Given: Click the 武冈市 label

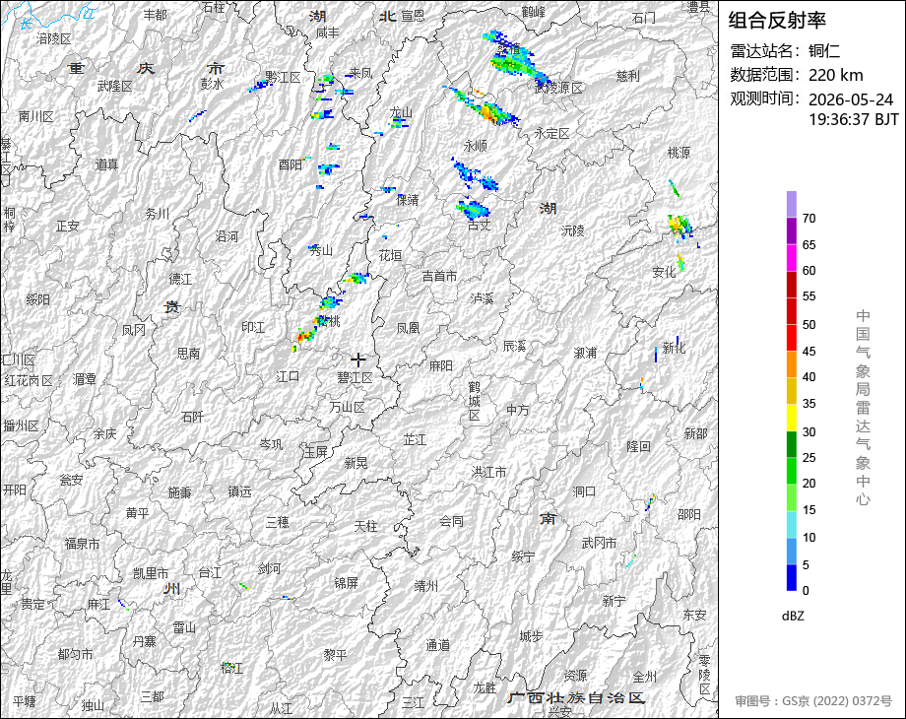Looking at the screenshot, I should (x=599, y=543).
